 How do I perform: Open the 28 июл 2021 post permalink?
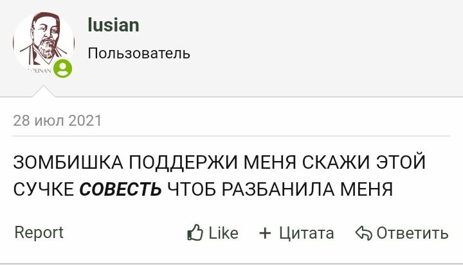(x=57, y=120)
